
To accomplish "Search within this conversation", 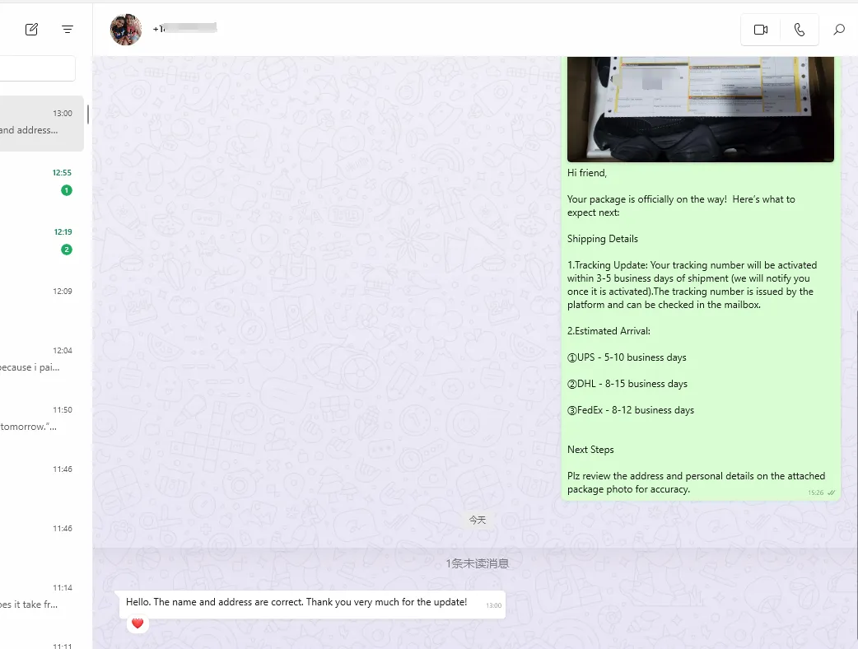I will tap(839, 30).
